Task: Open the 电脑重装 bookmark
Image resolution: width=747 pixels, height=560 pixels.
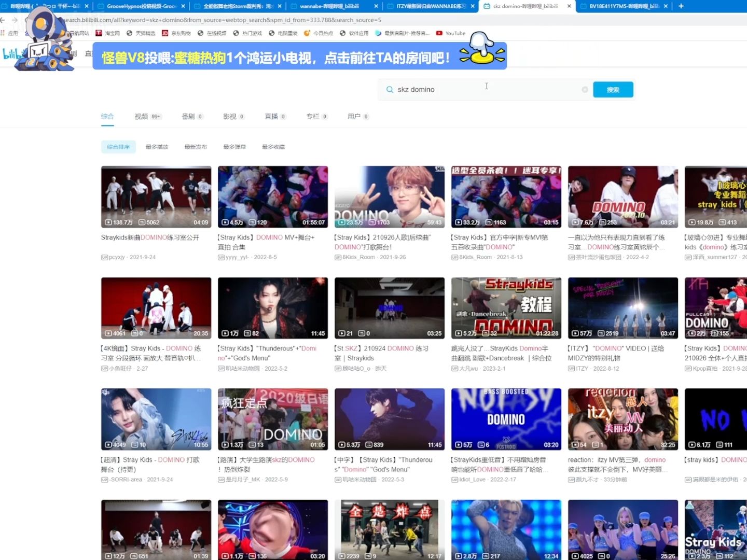Action: [x=283, y=33]
